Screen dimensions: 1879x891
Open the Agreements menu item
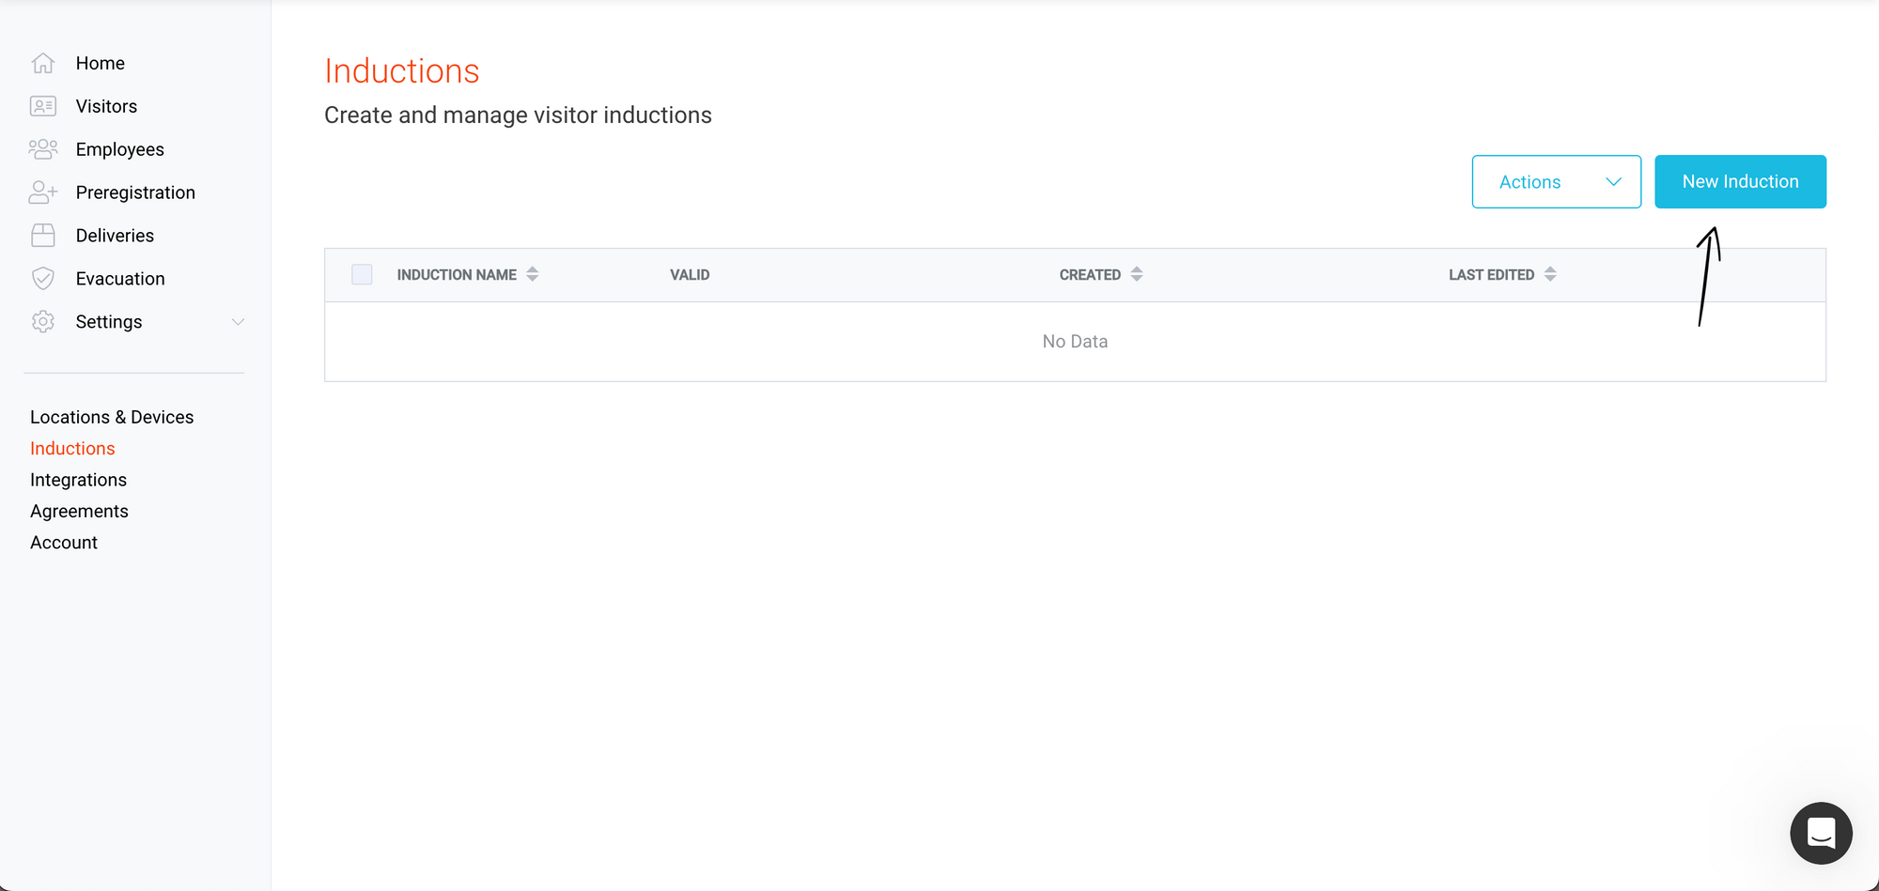pyautogui.click(x=79, y=511)
